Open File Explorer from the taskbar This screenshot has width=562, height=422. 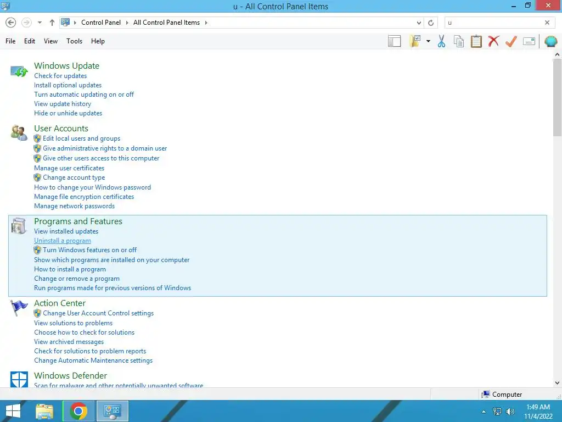pos(44,411)
